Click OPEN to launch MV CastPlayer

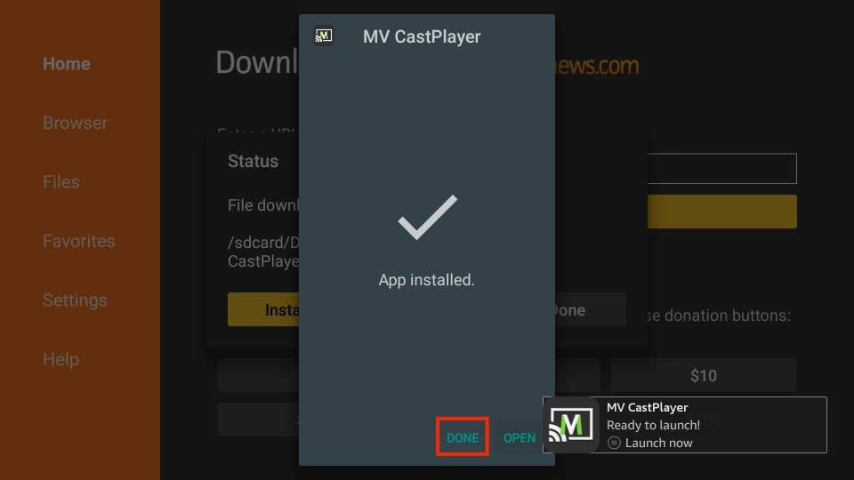point(519,437)
